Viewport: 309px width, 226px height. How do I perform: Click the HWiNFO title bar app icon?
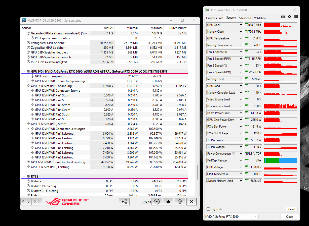(x=24, y=20)
